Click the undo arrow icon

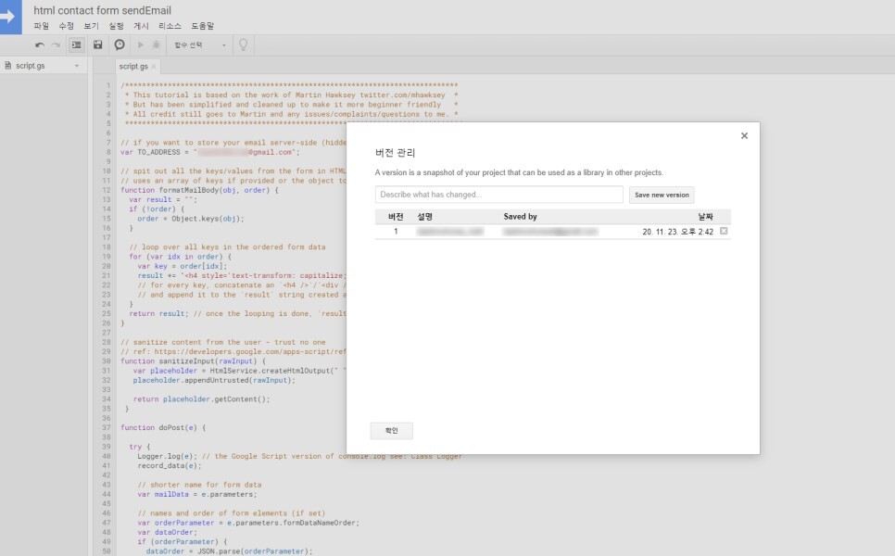[x=40, y=45]
